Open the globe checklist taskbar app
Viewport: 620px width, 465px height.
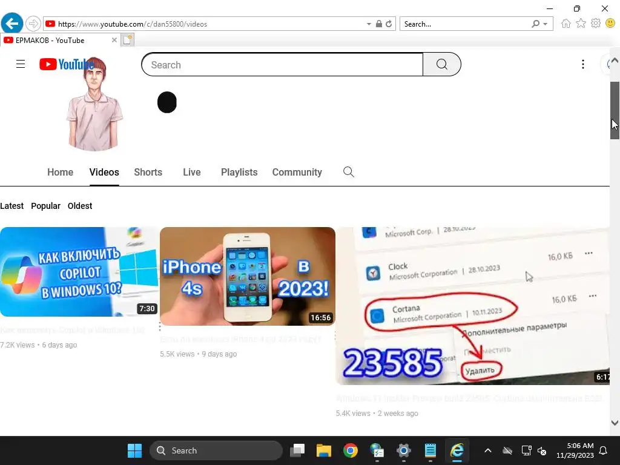[377, 450]
